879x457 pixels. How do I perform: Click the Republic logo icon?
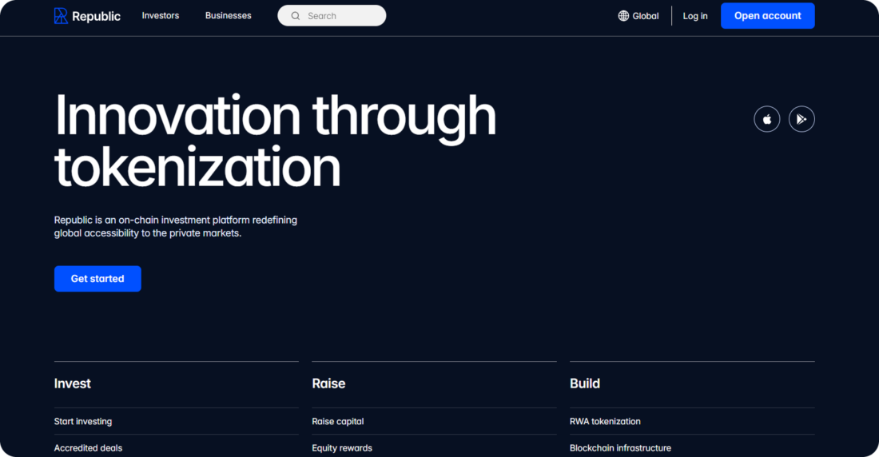pyautogui.click(x=61, y=16)
